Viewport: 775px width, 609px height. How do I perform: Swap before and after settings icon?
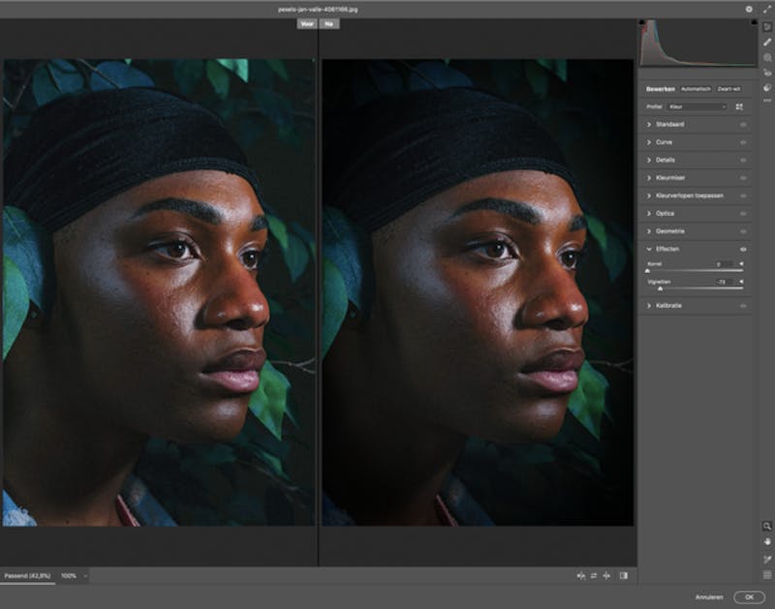tap(594, 575)
